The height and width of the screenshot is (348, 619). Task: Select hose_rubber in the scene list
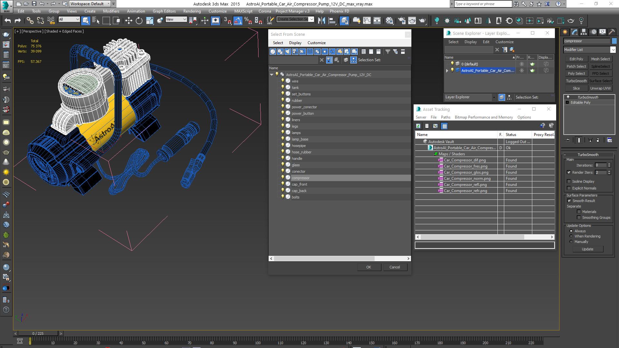pyautogui.click(x=301, y=152)
